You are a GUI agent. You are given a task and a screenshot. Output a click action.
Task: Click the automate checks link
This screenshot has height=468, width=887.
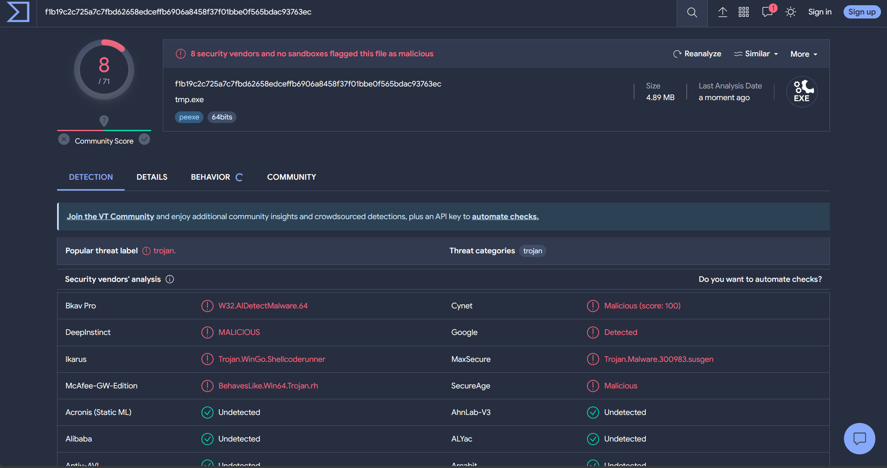505,216
